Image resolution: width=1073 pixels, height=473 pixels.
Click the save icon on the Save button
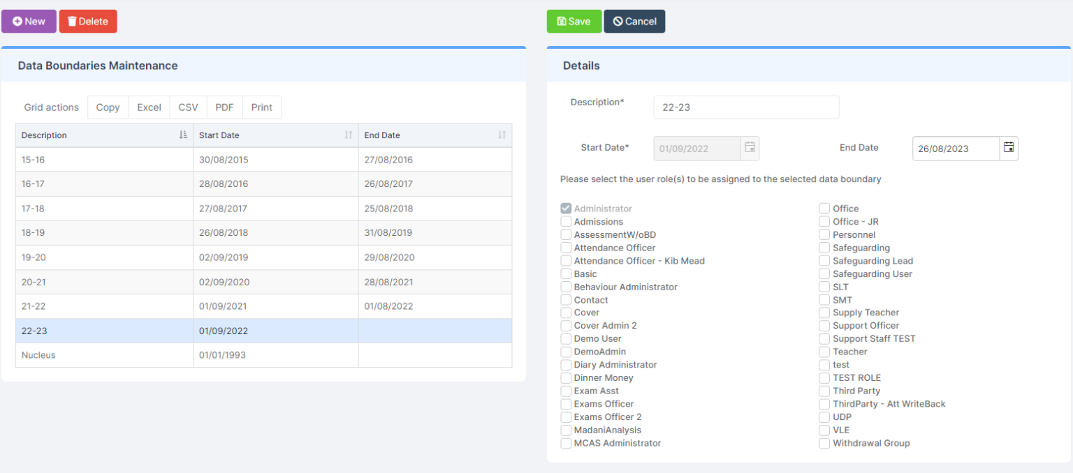coord(562,21)
